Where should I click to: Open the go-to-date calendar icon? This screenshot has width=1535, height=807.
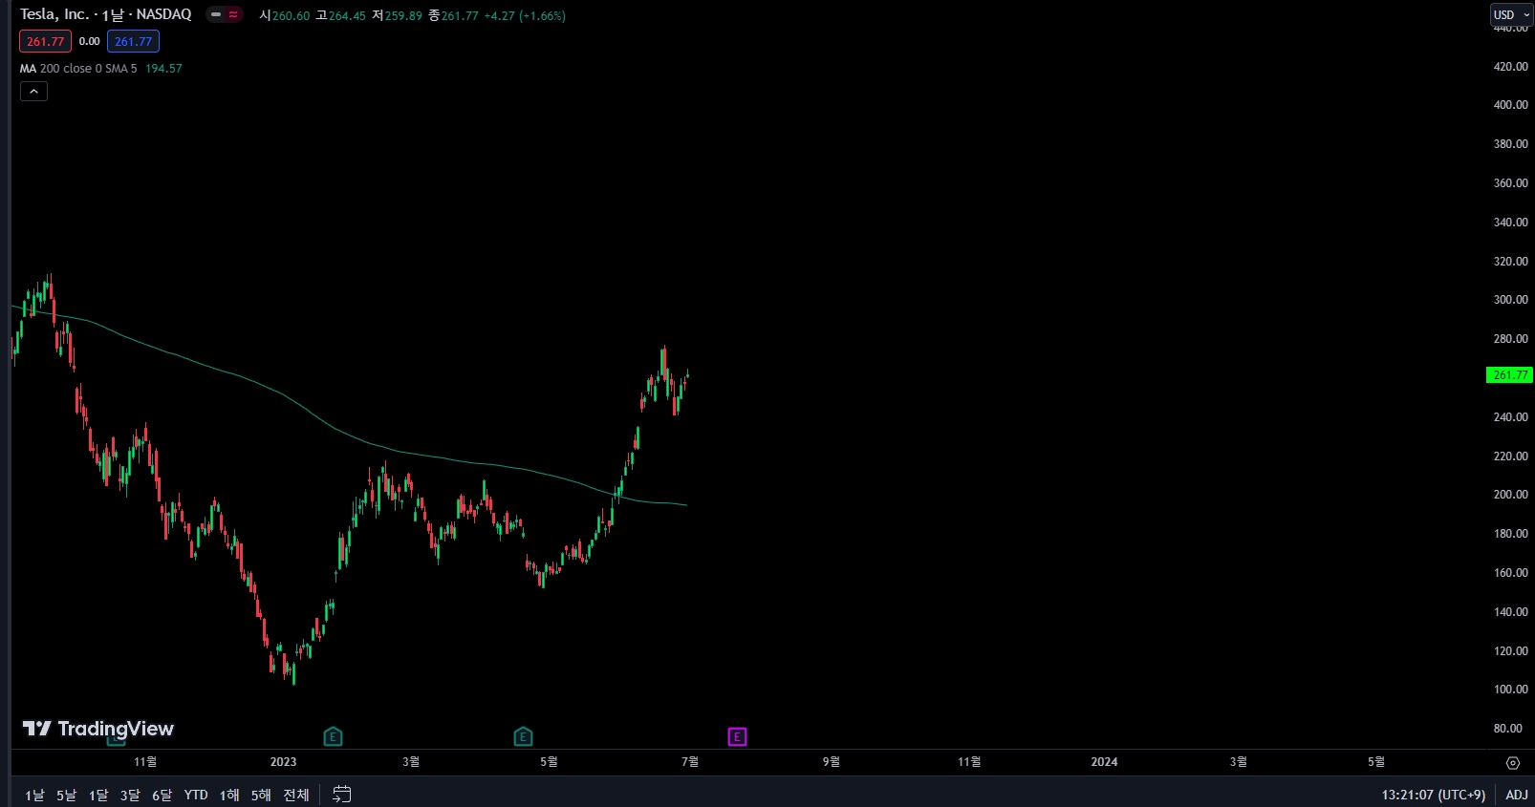point(342,794)
